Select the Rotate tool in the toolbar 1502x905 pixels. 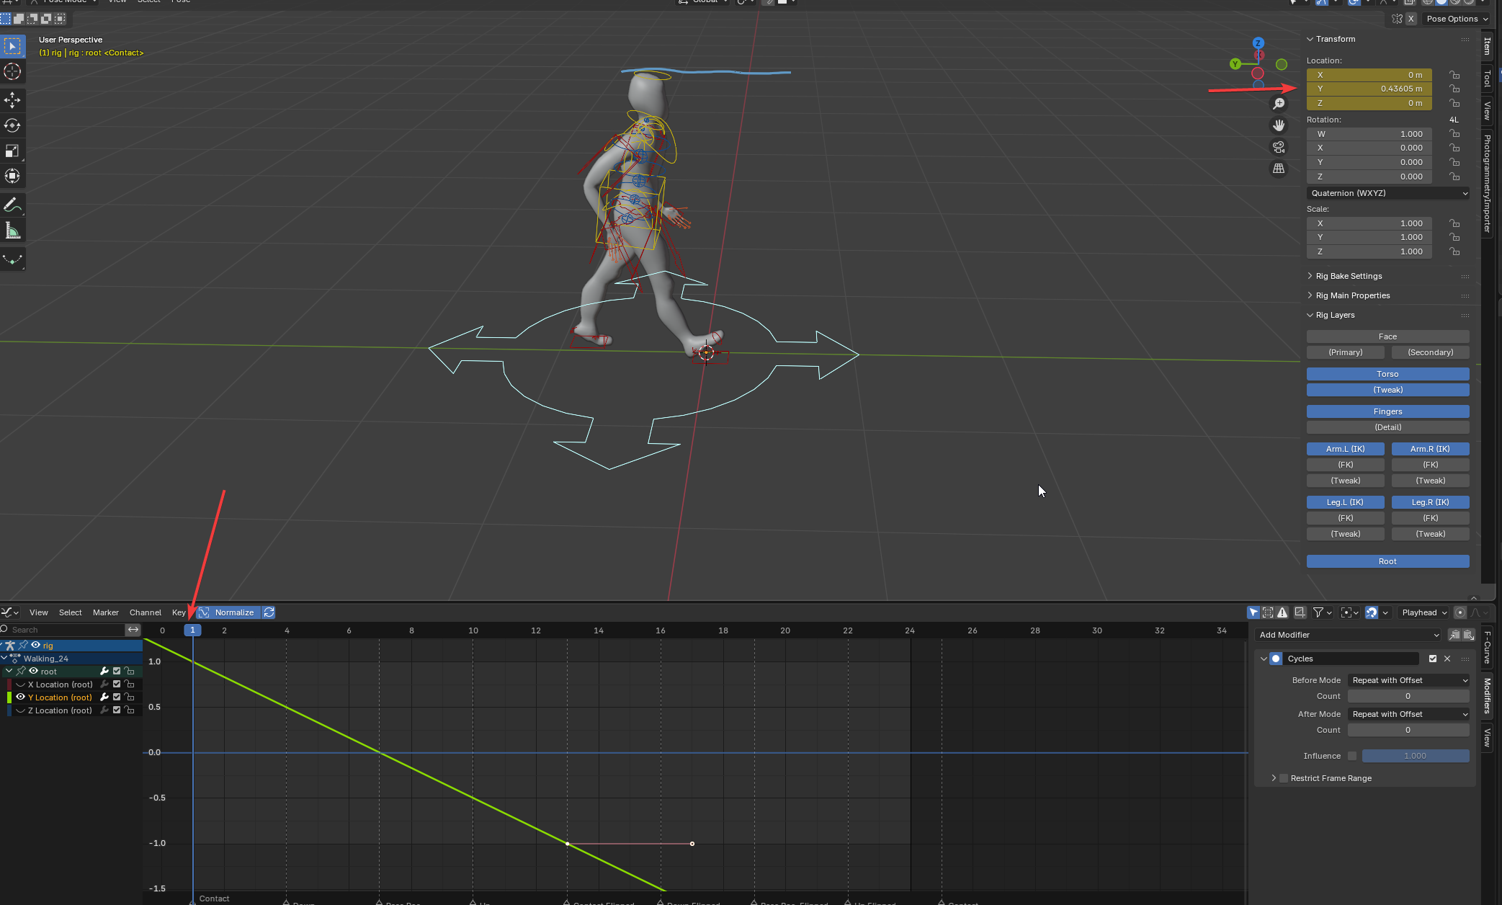(x=12, y=125)
